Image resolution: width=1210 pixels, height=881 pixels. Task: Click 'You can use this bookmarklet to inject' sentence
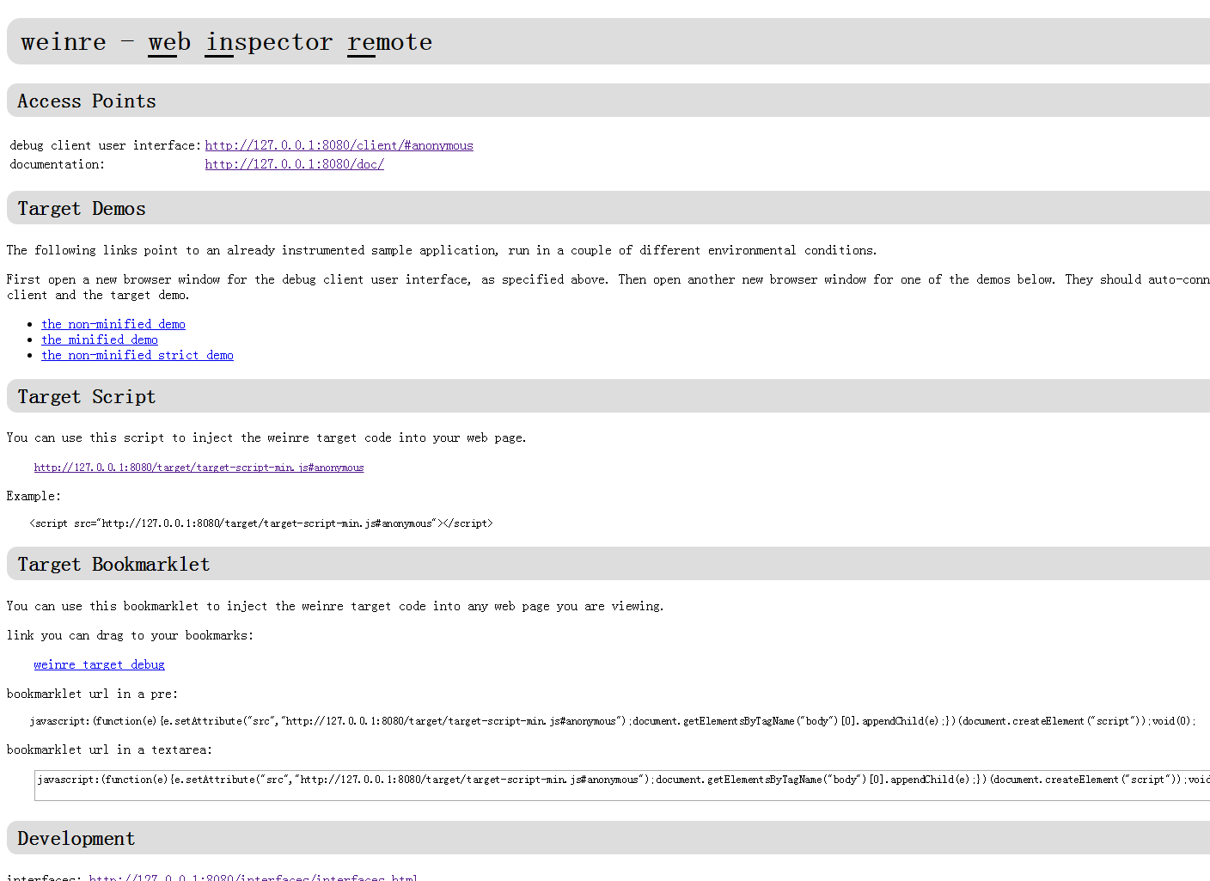(335, 606)
